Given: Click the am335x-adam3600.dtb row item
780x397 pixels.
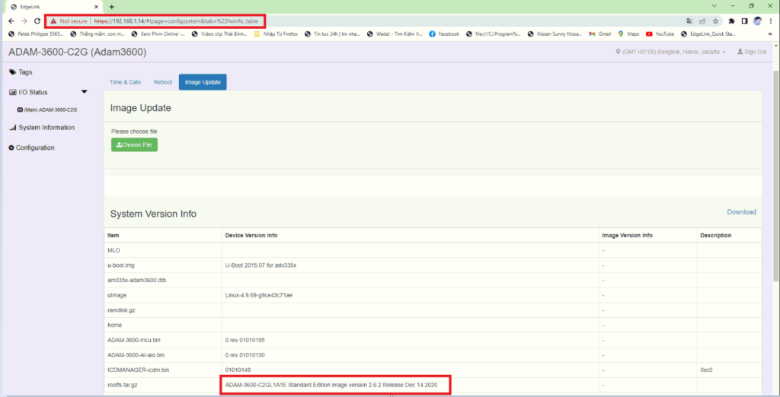Looking at the screenshot, I should click(x=137, y=280).
